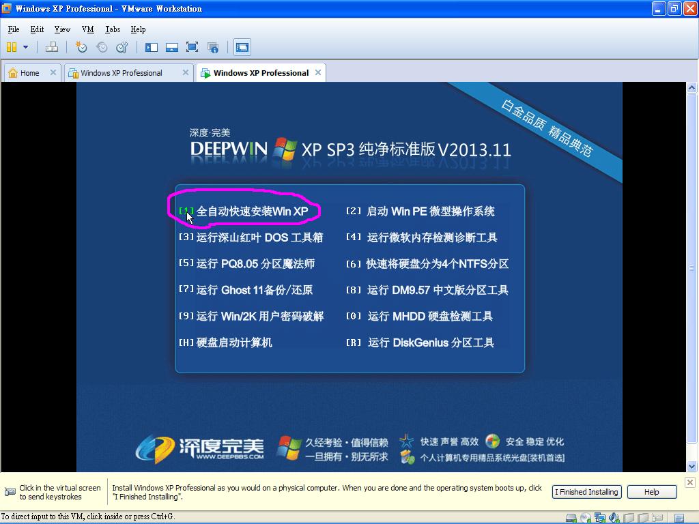Click the Help button in install bar
The width and height of the screenshot is (699, 524).
652,492
